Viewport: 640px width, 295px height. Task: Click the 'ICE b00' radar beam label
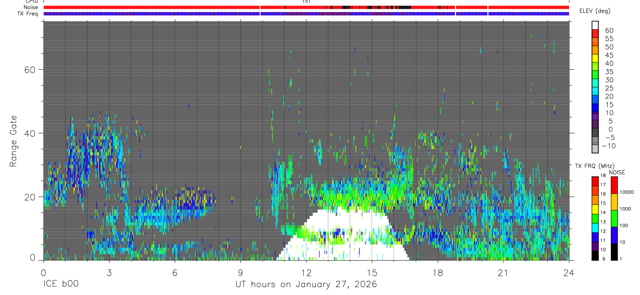coord(60,285)
